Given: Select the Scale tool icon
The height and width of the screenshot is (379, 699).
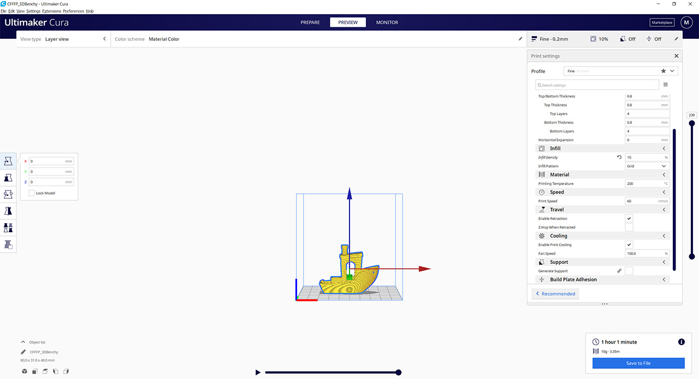Looking at the screenshot, I should [x=8, y=177].
